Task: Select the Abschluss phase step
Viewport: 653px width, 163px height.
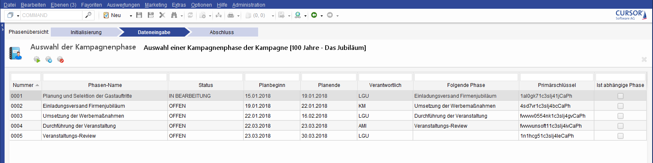Action: click(x=222, y=32)
